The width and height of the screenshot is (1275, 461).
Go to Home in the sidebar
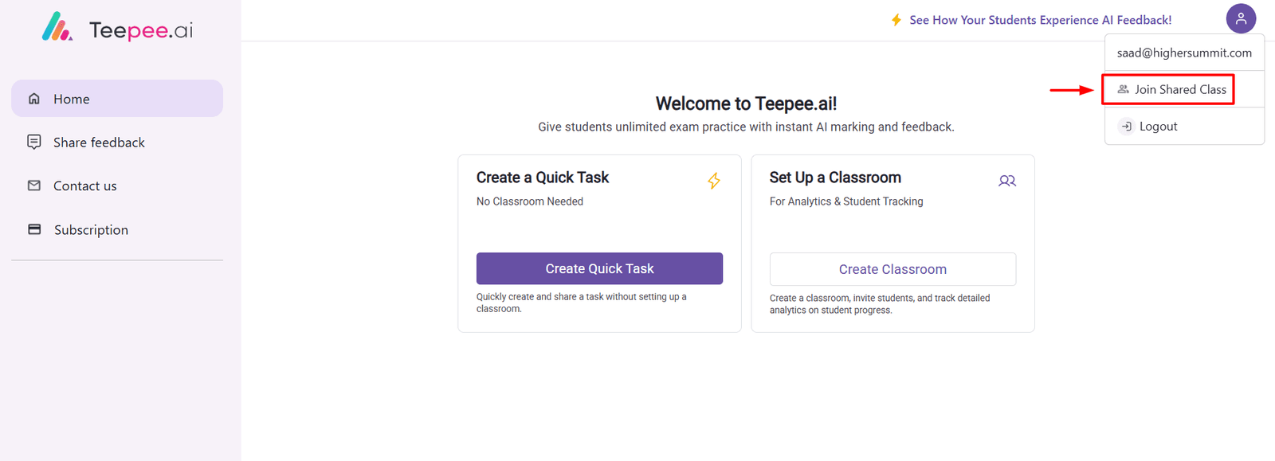(x=117, y=99)
